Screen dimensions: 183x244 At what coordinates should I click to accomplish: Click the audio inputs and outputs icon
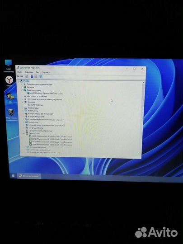click(24, 84)
